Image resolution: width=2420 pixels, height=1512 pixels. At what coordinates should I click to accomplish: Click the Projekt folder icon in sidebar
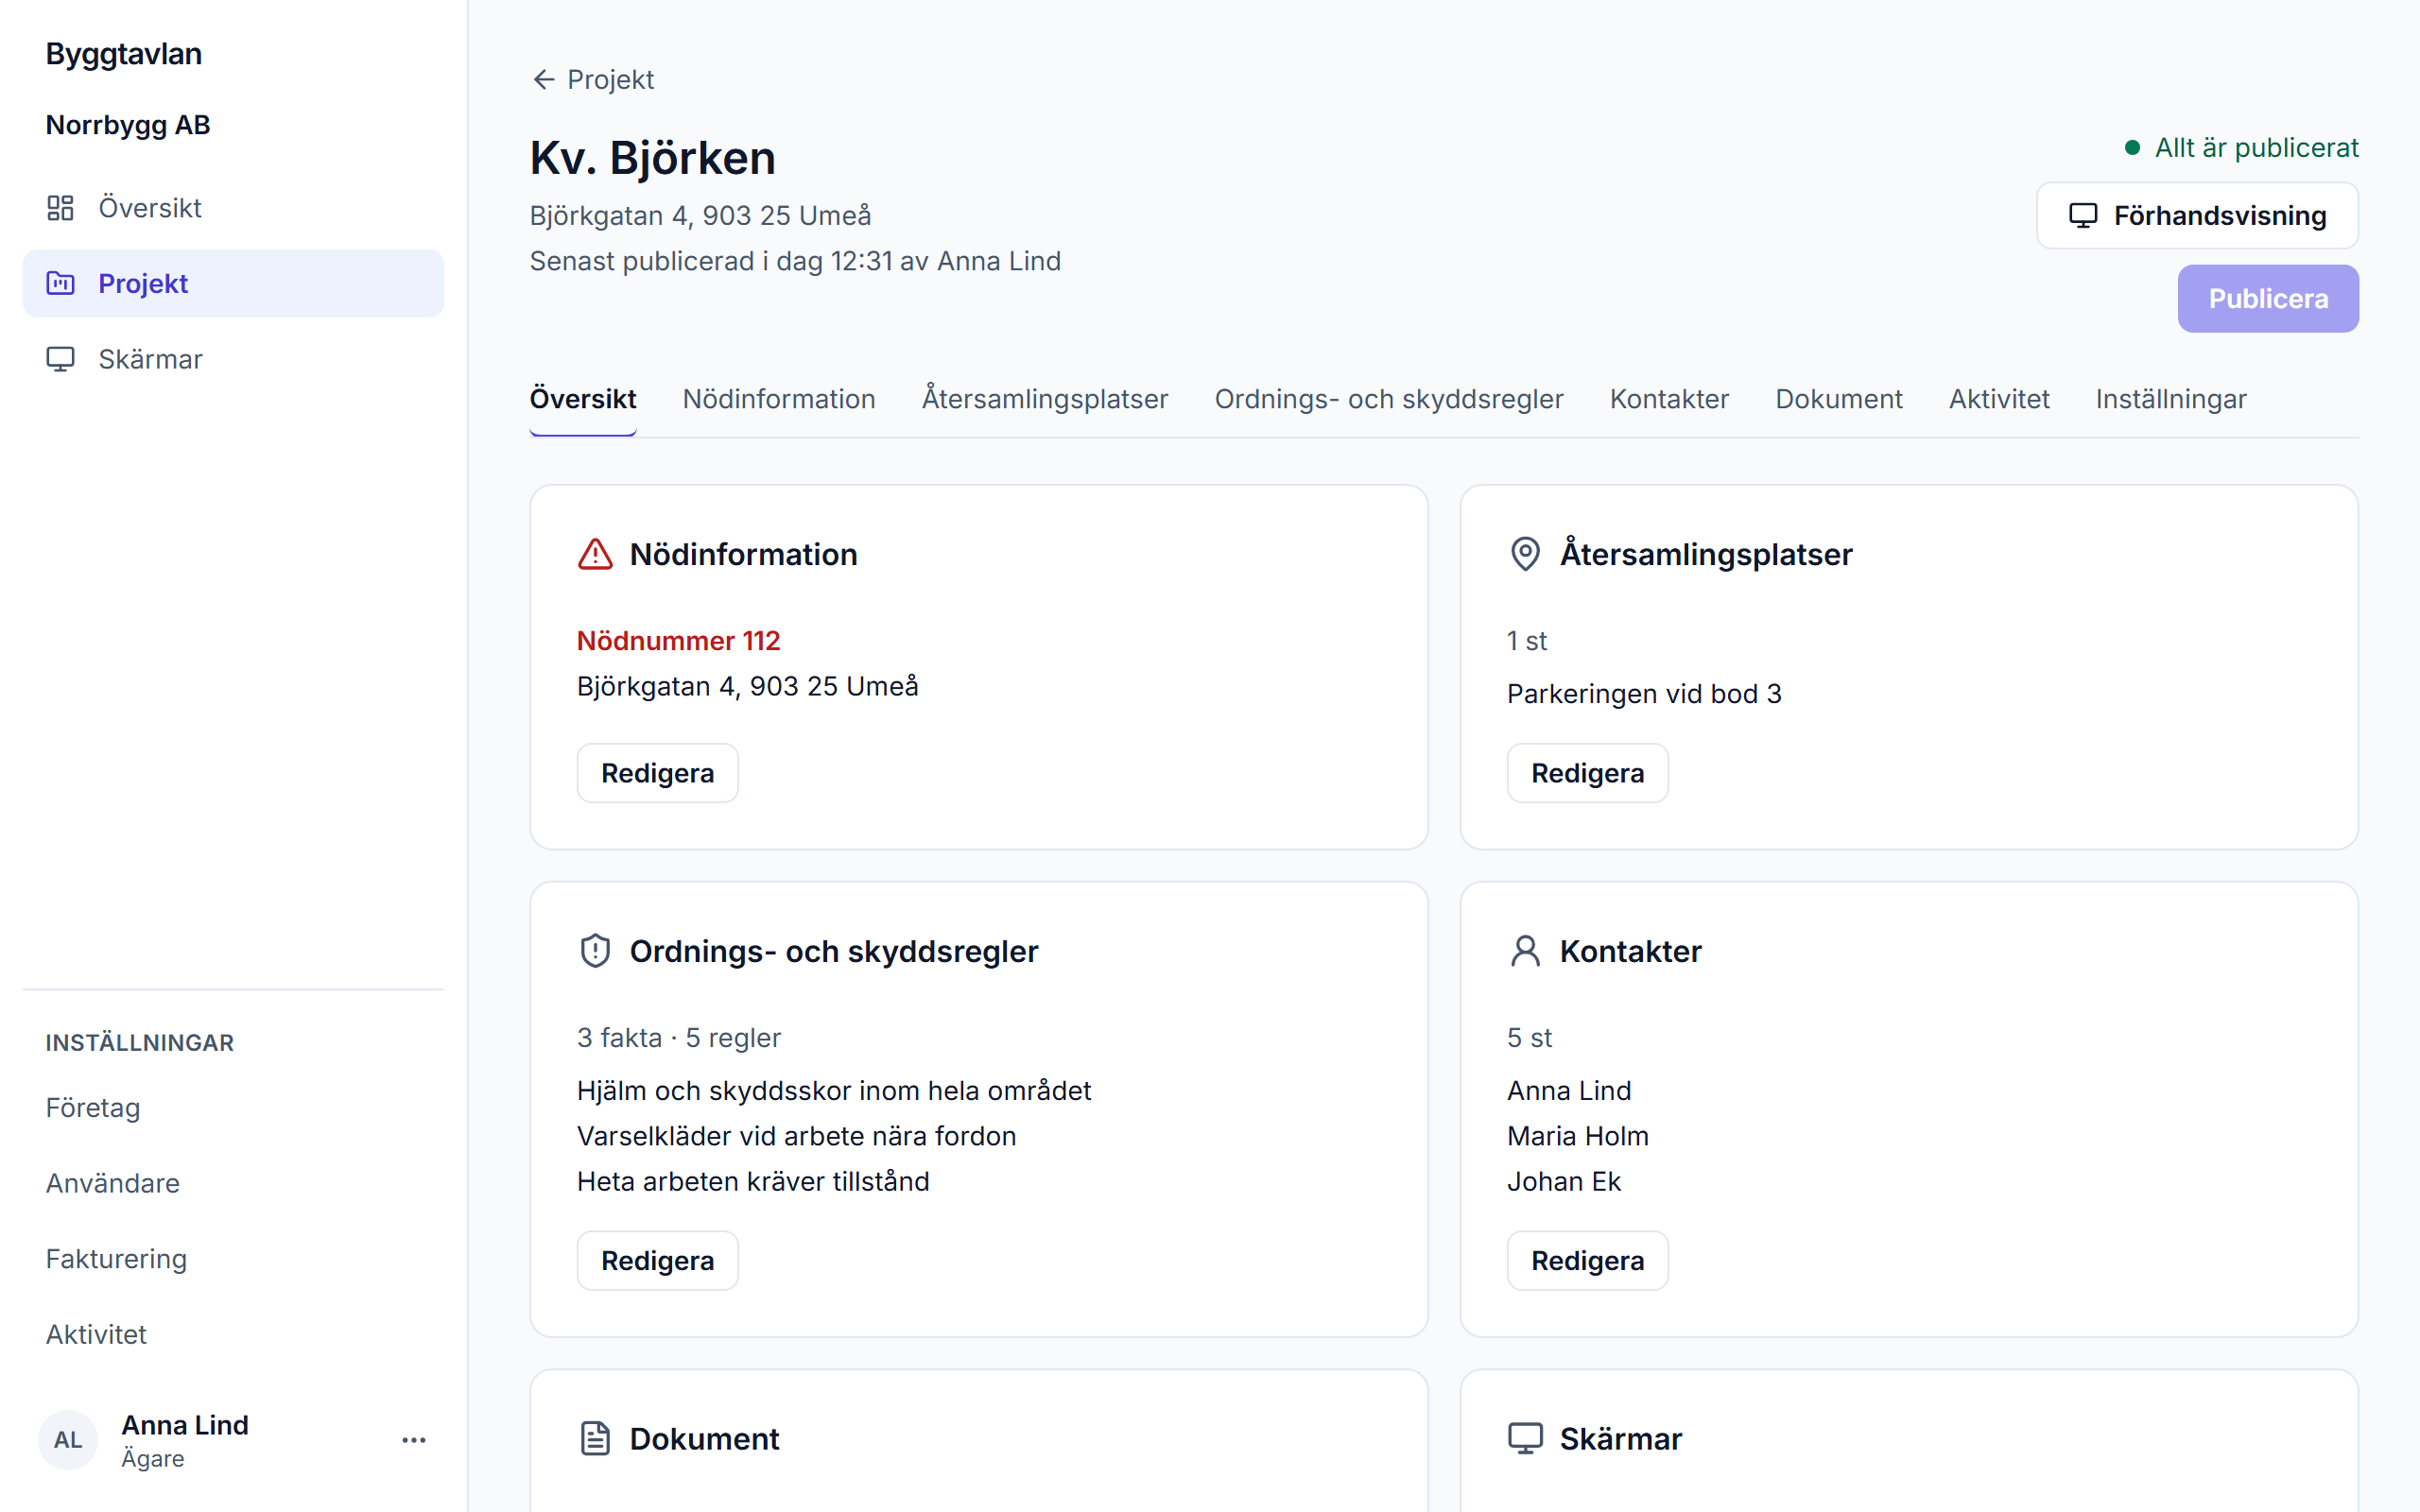tap(60, 283)
